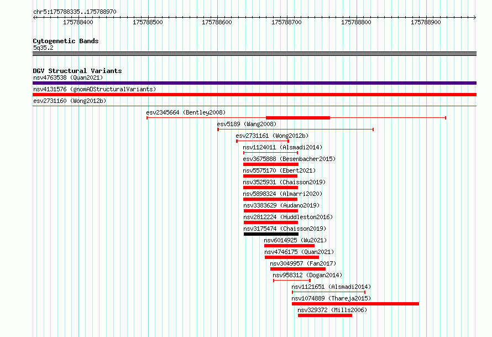Screen dimensions: 492x337
Task: Select the gray 5q35.2 cytogenetic band bar
Action: coord(254,54)
